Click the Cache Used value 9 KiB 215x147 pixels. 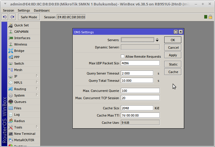pos(140,123)
